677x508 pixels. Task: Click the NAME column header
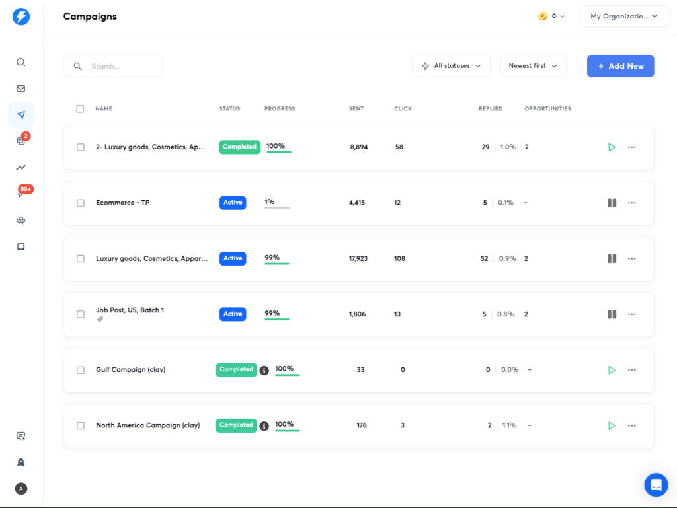pyautogui.click(x=104, y=109)
